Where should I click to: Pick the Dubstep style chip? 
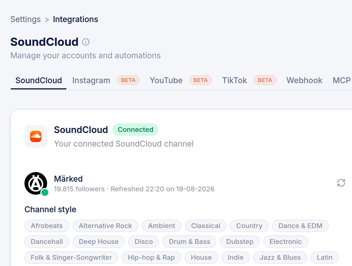[240, 242]
